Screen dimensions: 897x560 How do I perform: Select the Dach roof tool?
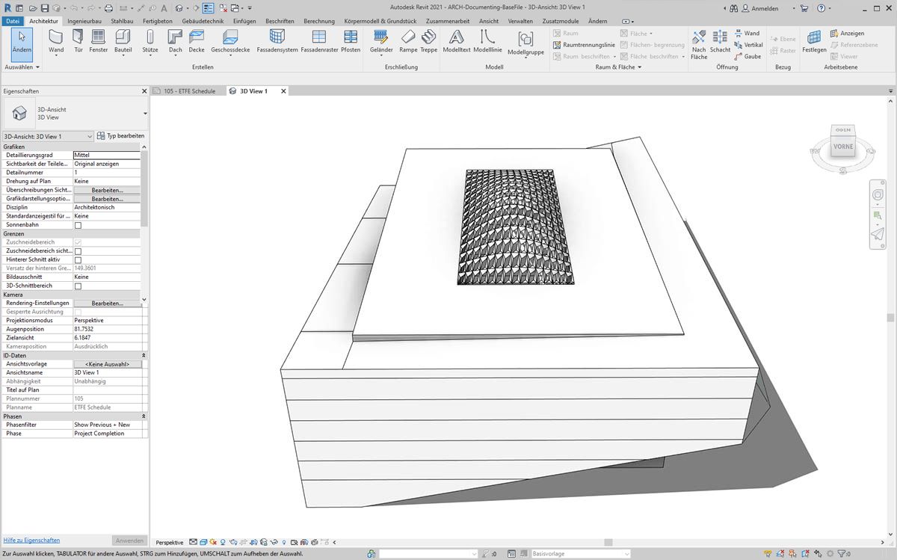tap(175, 43)
